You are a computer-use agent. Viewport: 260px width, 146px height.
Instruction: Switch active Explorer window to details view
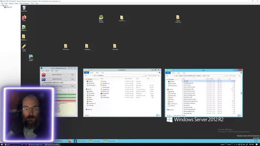point(238,115)
